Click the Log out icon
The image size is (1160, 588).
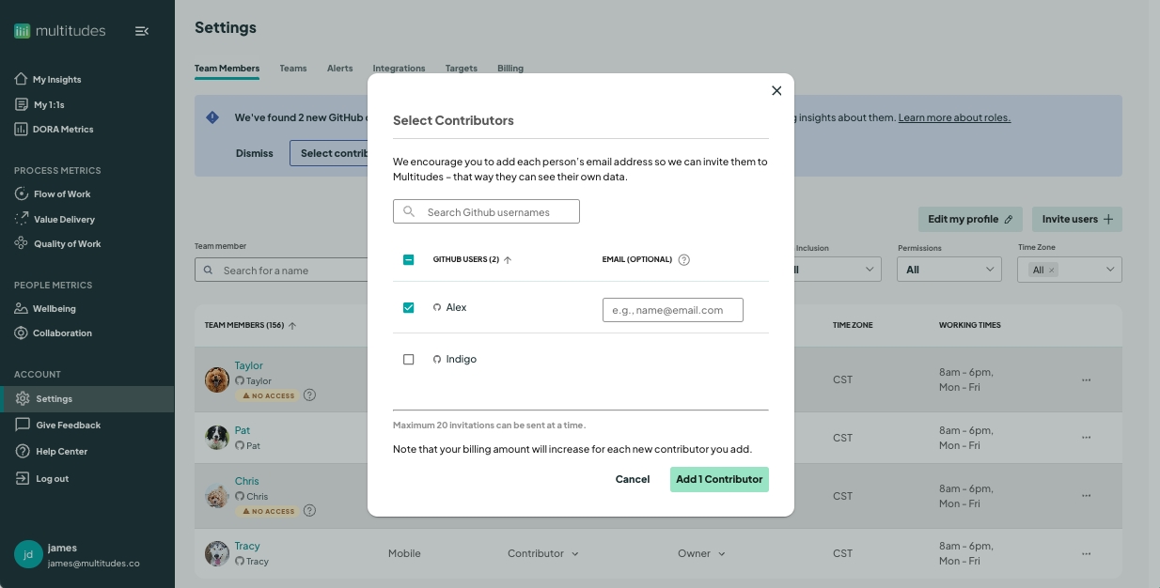coord(22,479)
